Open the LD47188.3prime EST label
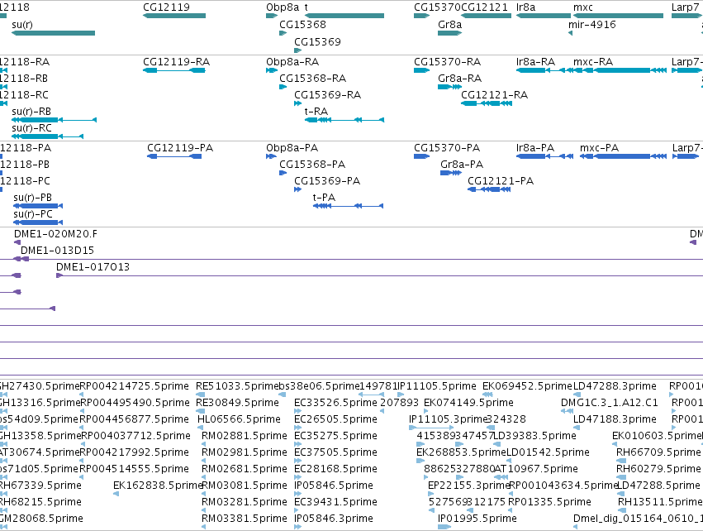 (615, 419)
